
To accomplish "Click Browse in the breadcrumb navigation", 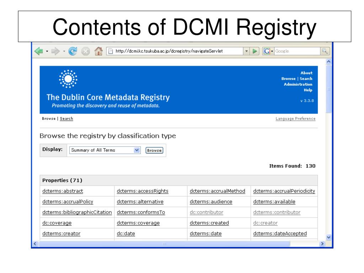I will pyautogui.click(x=49, y=119).
